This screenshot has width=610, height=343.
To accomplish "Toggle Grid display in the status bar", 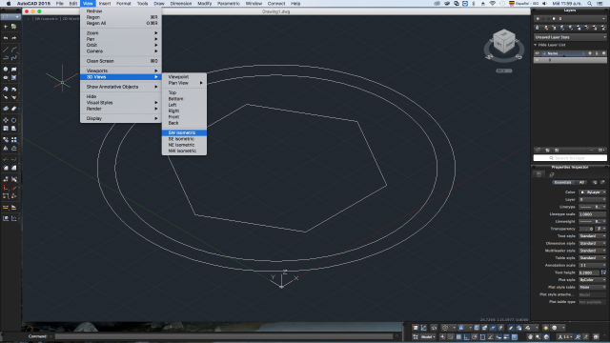I will [458, 336].
